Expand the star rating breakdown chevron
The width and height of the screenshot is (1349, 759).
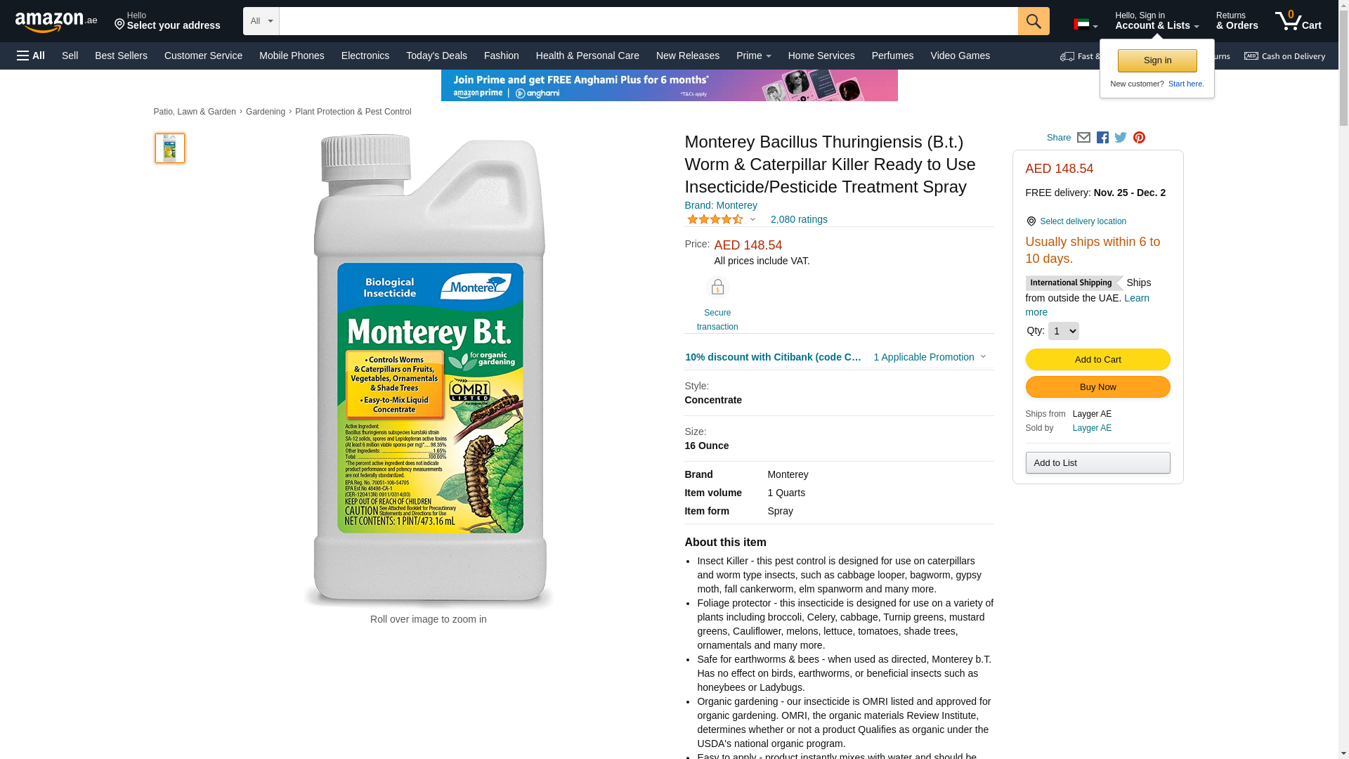point(752,219)
